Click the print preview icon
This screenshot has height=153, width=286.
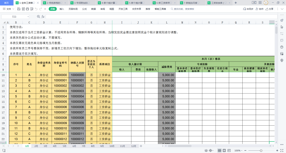pos(32,9)
